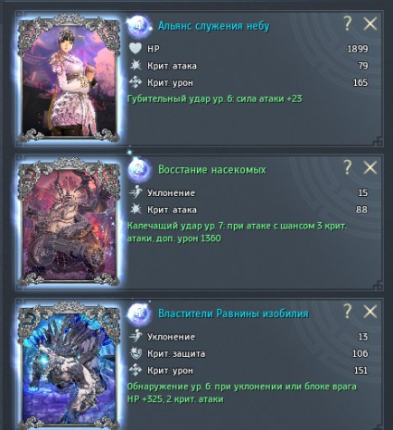Open help for Властители Равнины изобилия
Screen dimensions: 393x430
348,311
